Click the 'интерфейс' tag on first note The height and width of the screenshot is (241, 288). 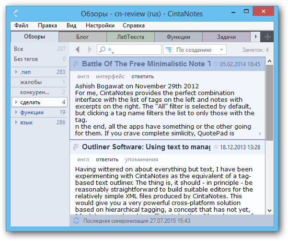(110, 76)
